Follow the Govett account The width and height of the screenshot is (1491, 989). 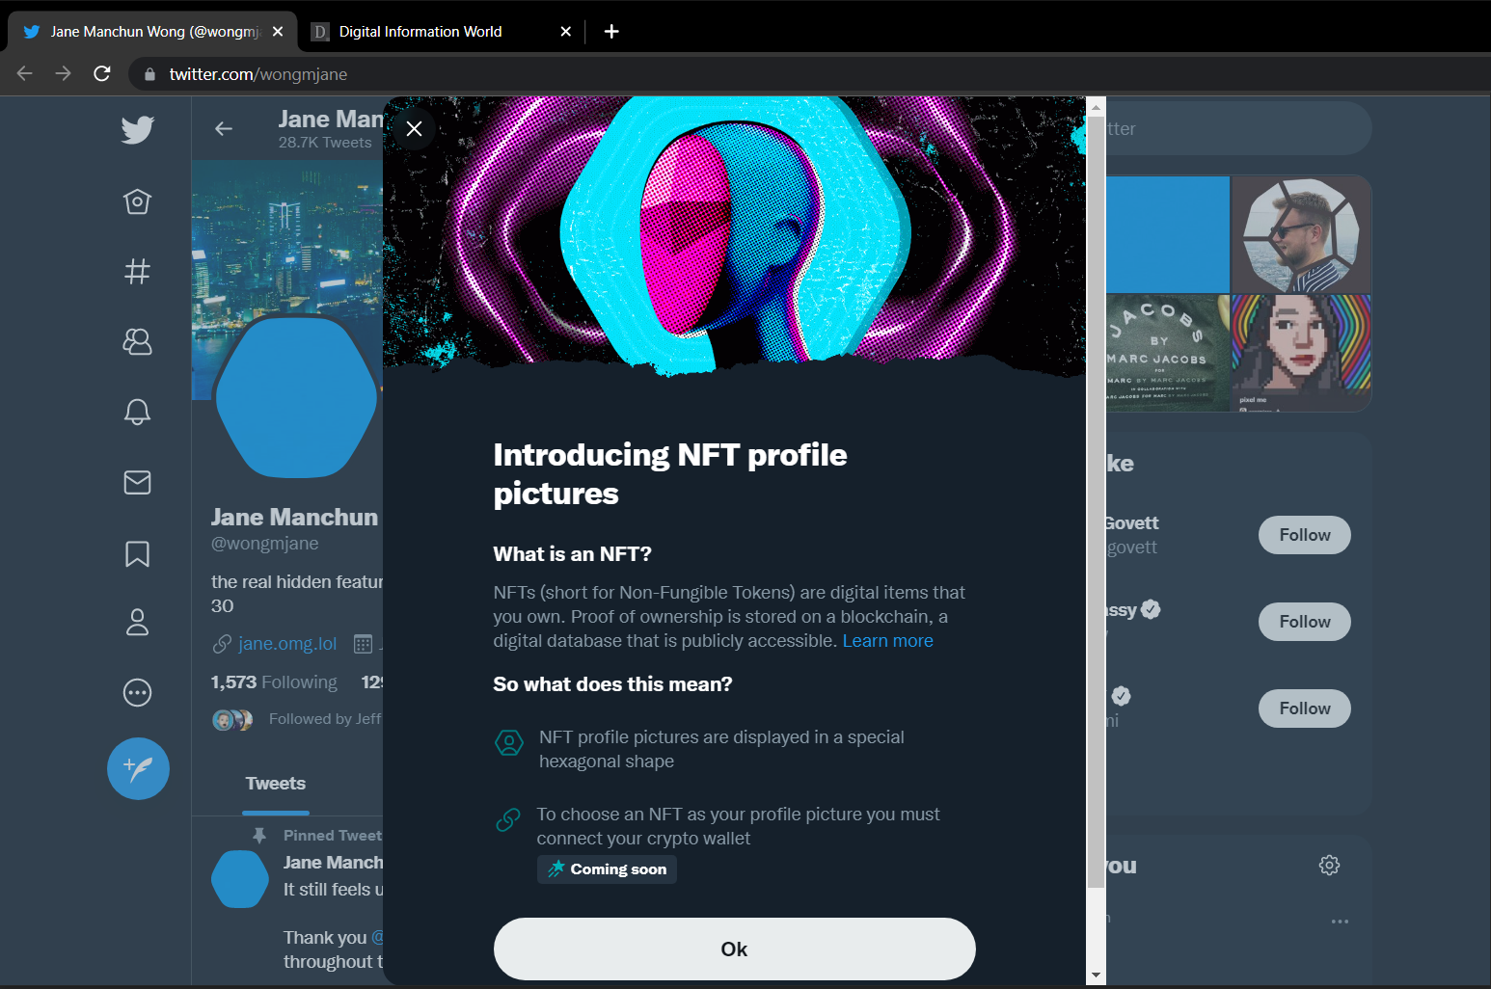(1304, 535)
